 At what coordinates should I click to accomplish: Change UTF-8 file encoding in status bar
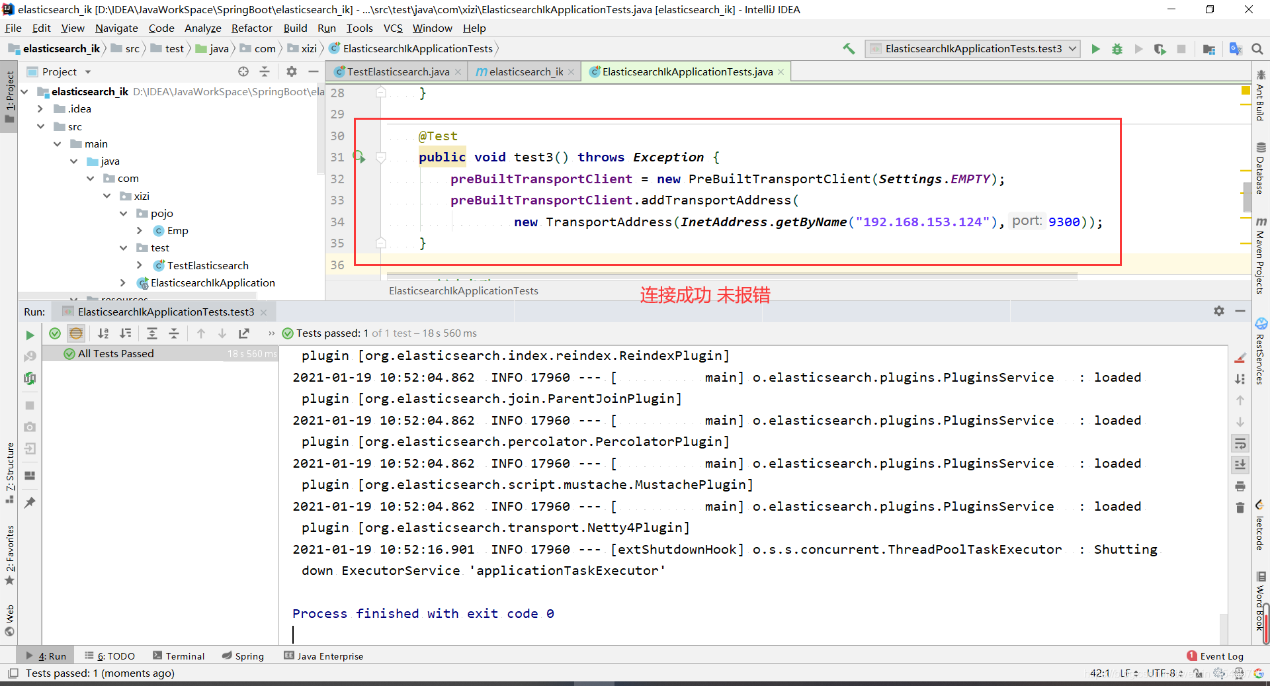click(x=1164, y=673)
